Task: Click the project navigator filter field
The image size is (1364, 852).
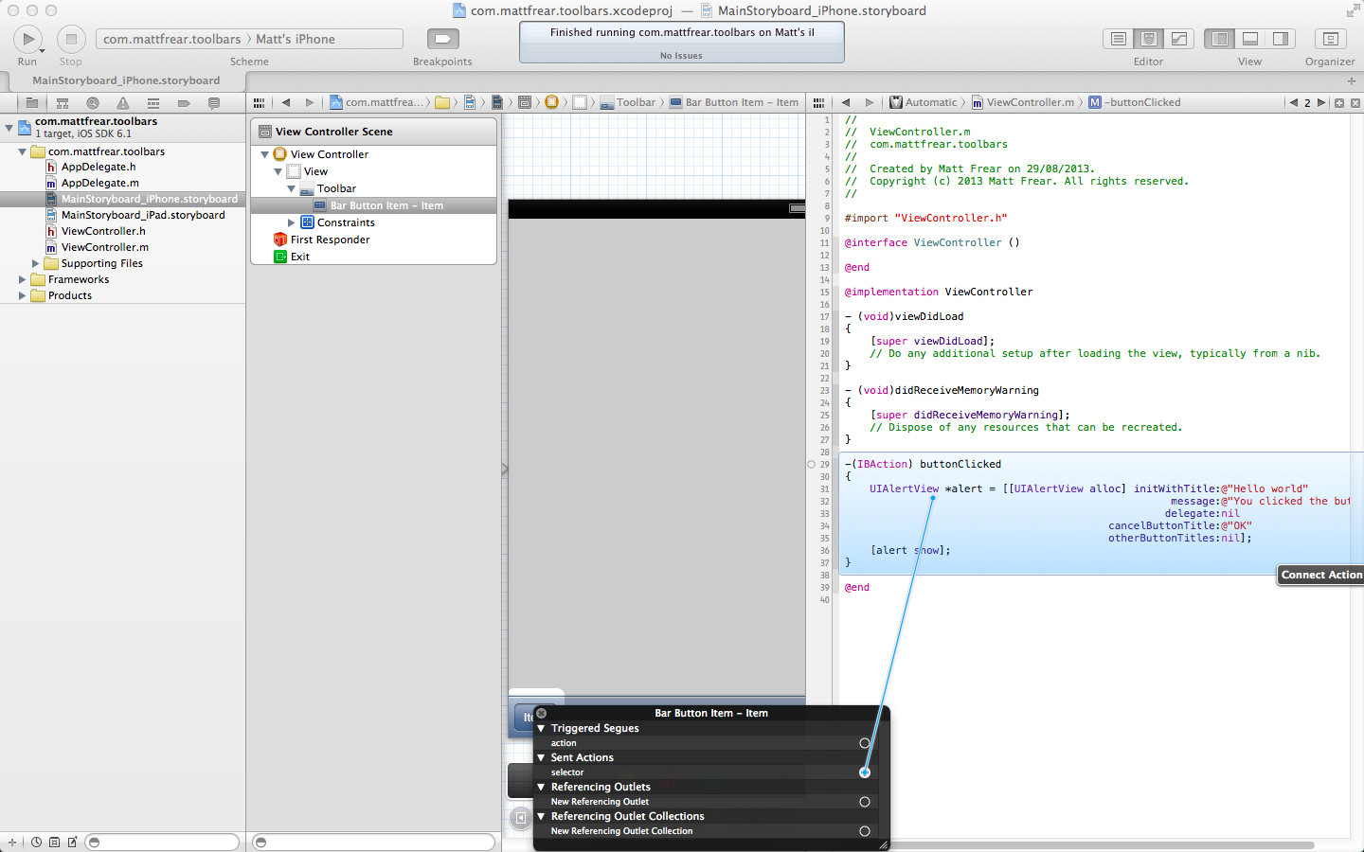Action: click(x=162, y=842)
